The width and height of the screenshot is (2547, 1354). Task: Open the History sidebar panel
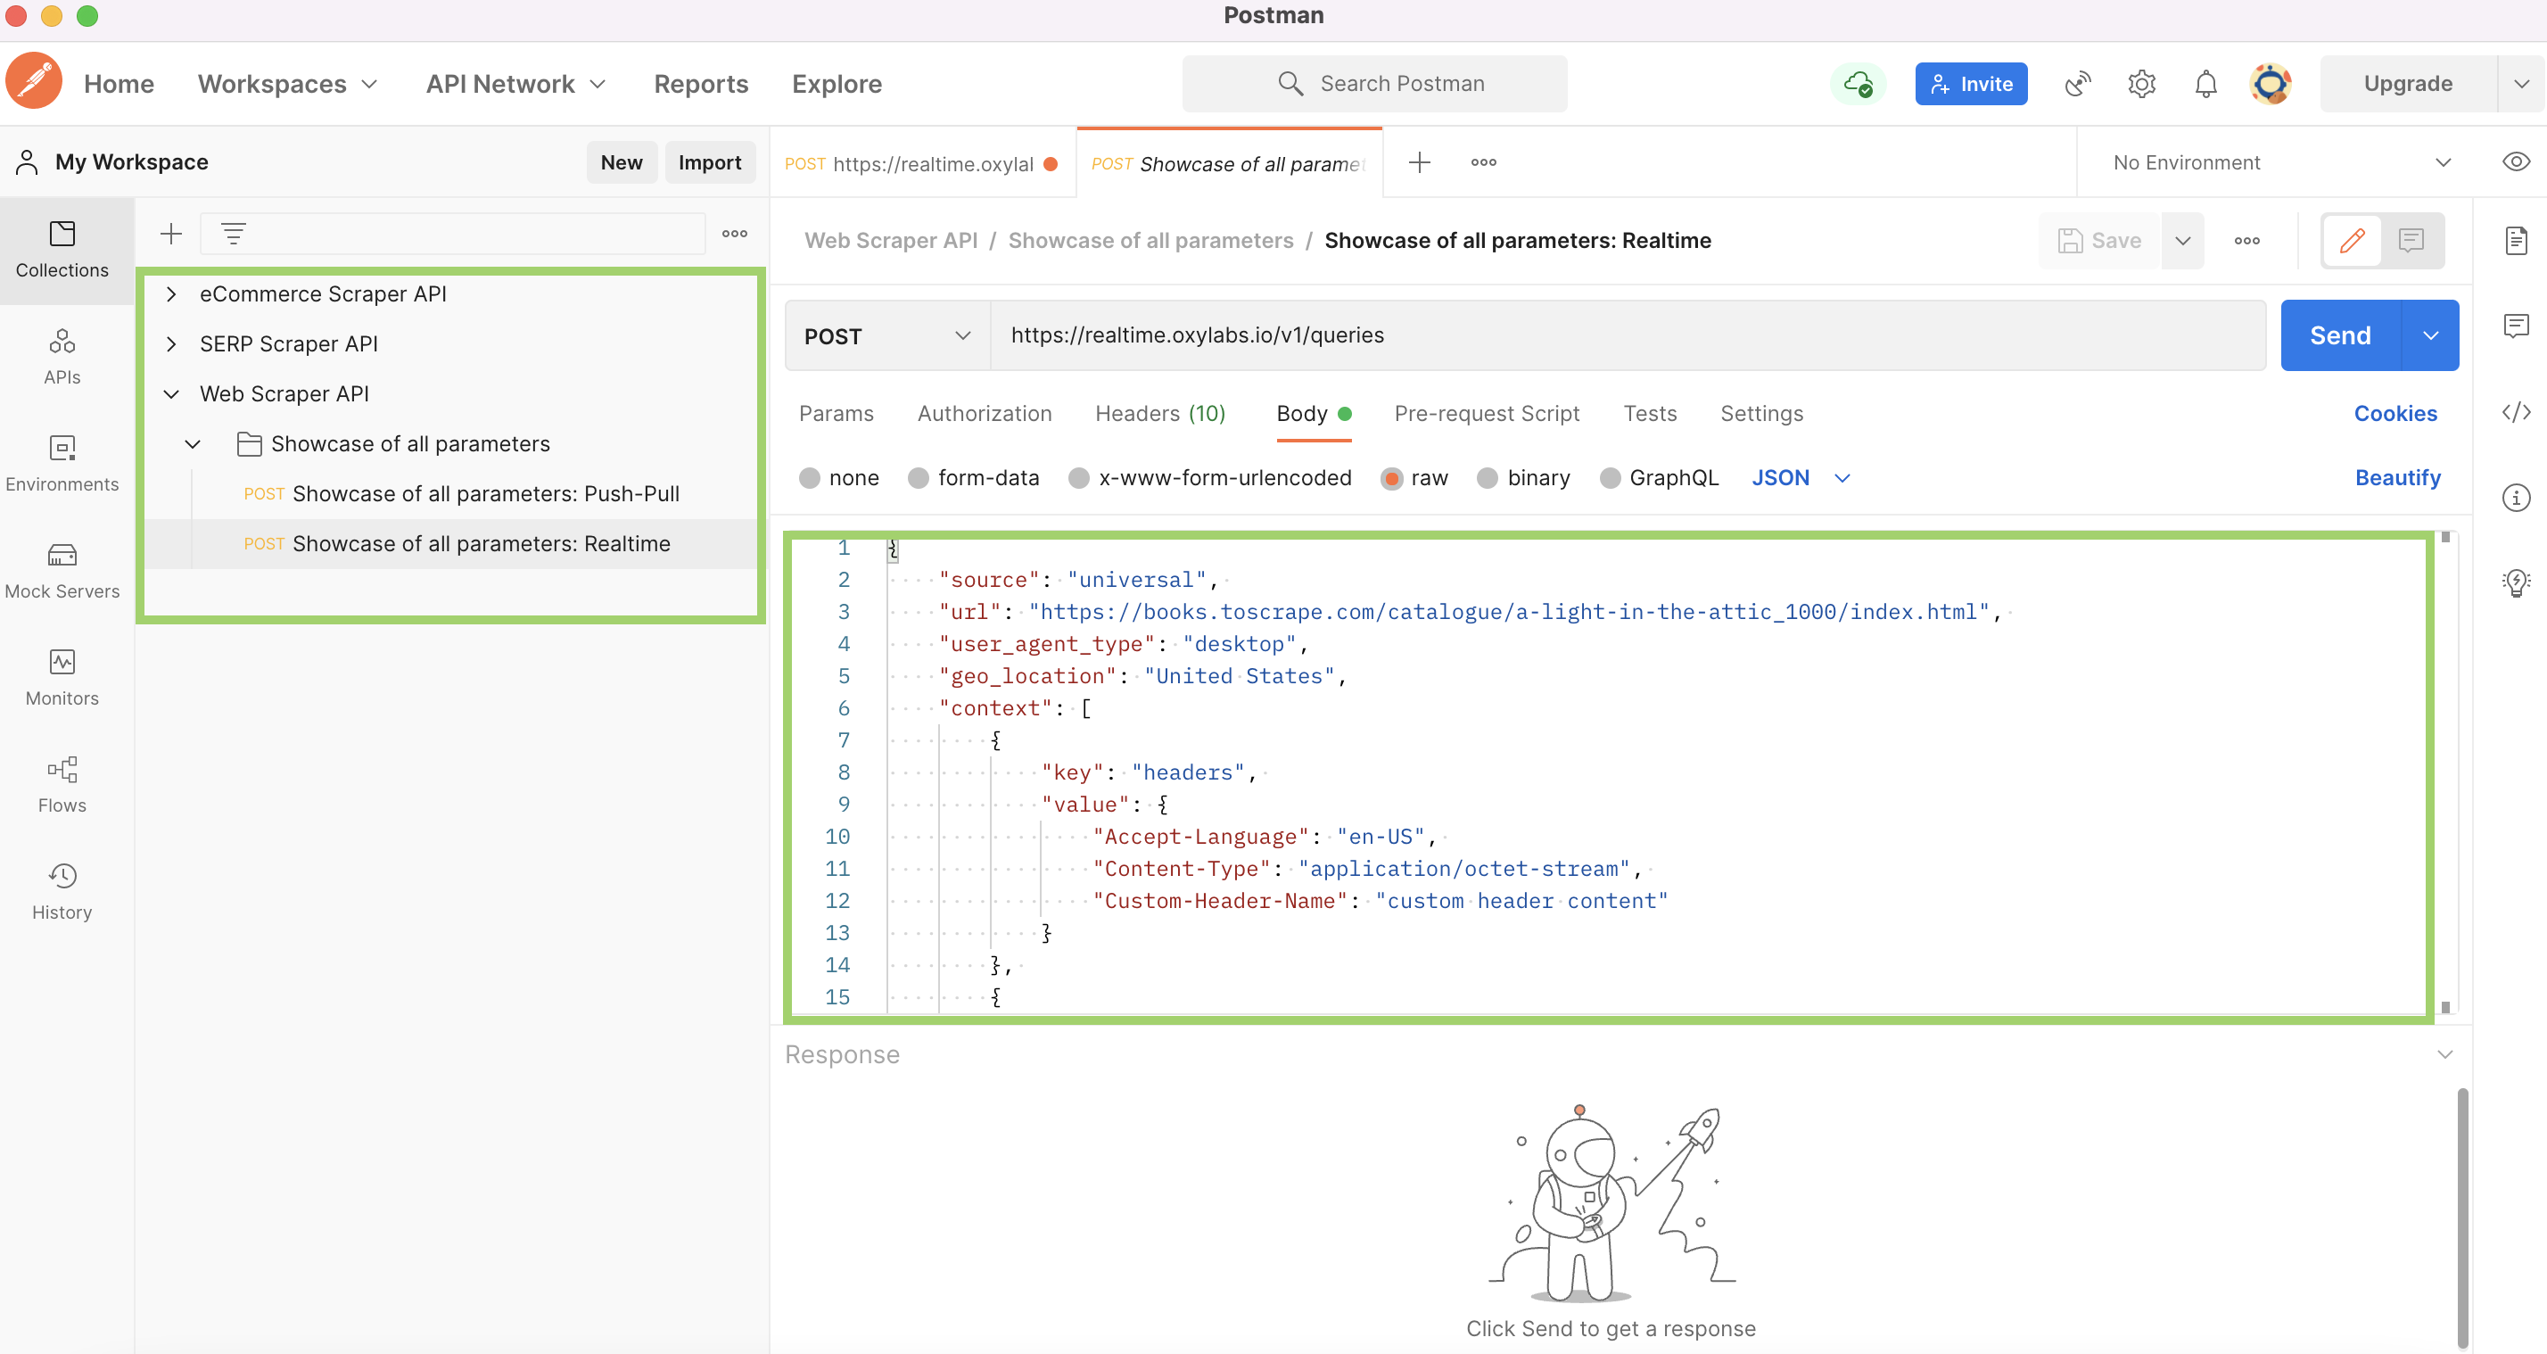tap(62, 891)
